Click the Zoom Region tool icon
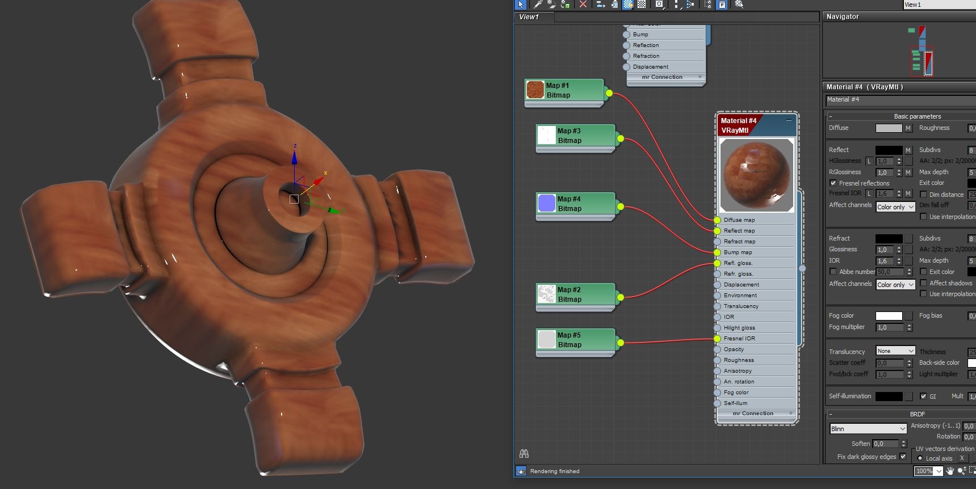 click(x=973, y=471)
